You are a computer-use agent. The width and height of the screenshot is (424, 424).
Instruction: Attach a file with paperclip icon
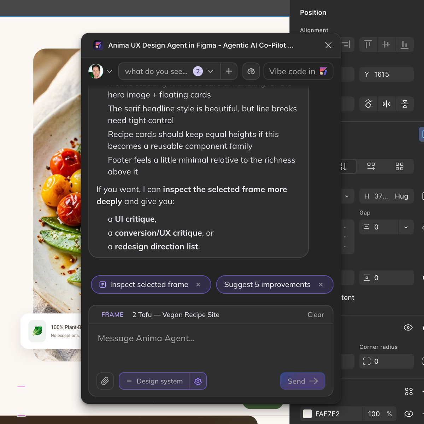pos(105,381)
